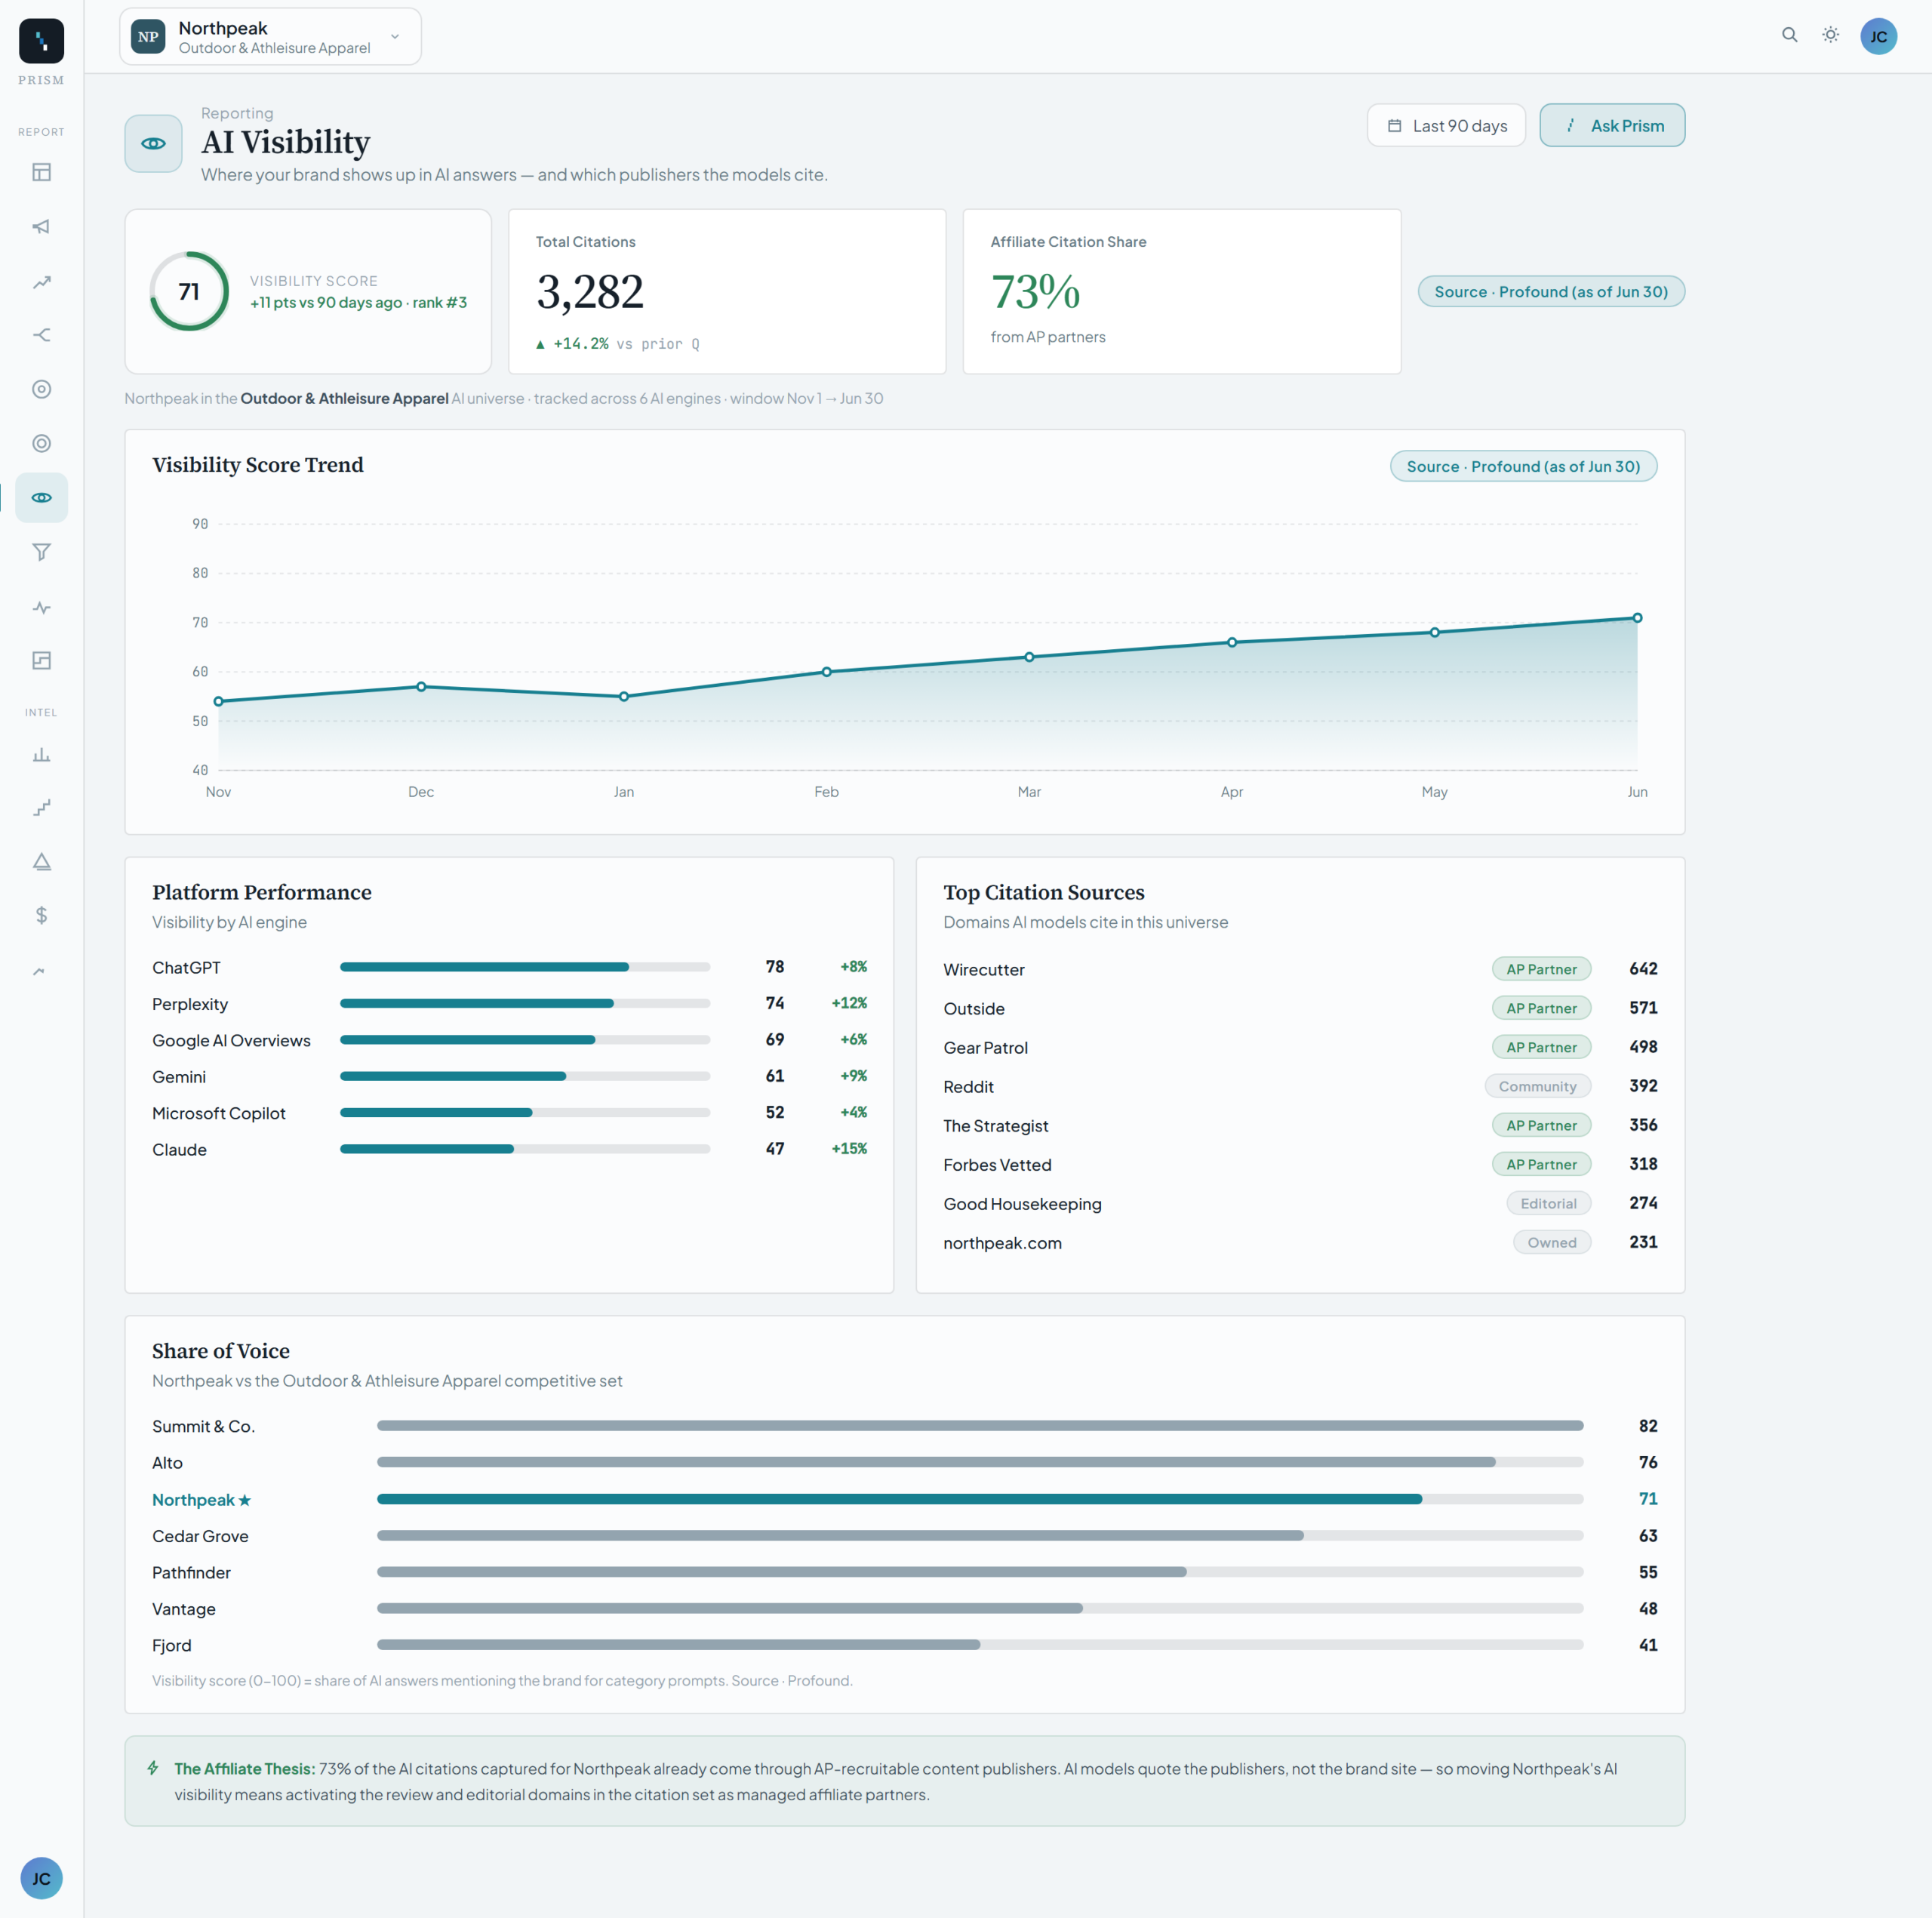Open the bar chart icon under Intel

tap(41, 755)
